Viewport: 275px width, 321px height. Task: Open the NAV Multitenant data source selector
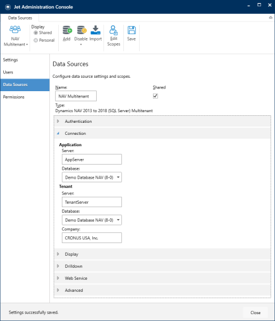tap(15, 36)
